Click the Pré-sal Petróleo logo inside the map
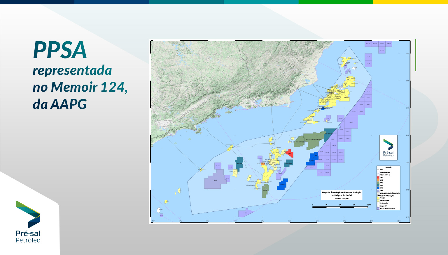Viewport: 448px width, 255px height. (388, 148)
